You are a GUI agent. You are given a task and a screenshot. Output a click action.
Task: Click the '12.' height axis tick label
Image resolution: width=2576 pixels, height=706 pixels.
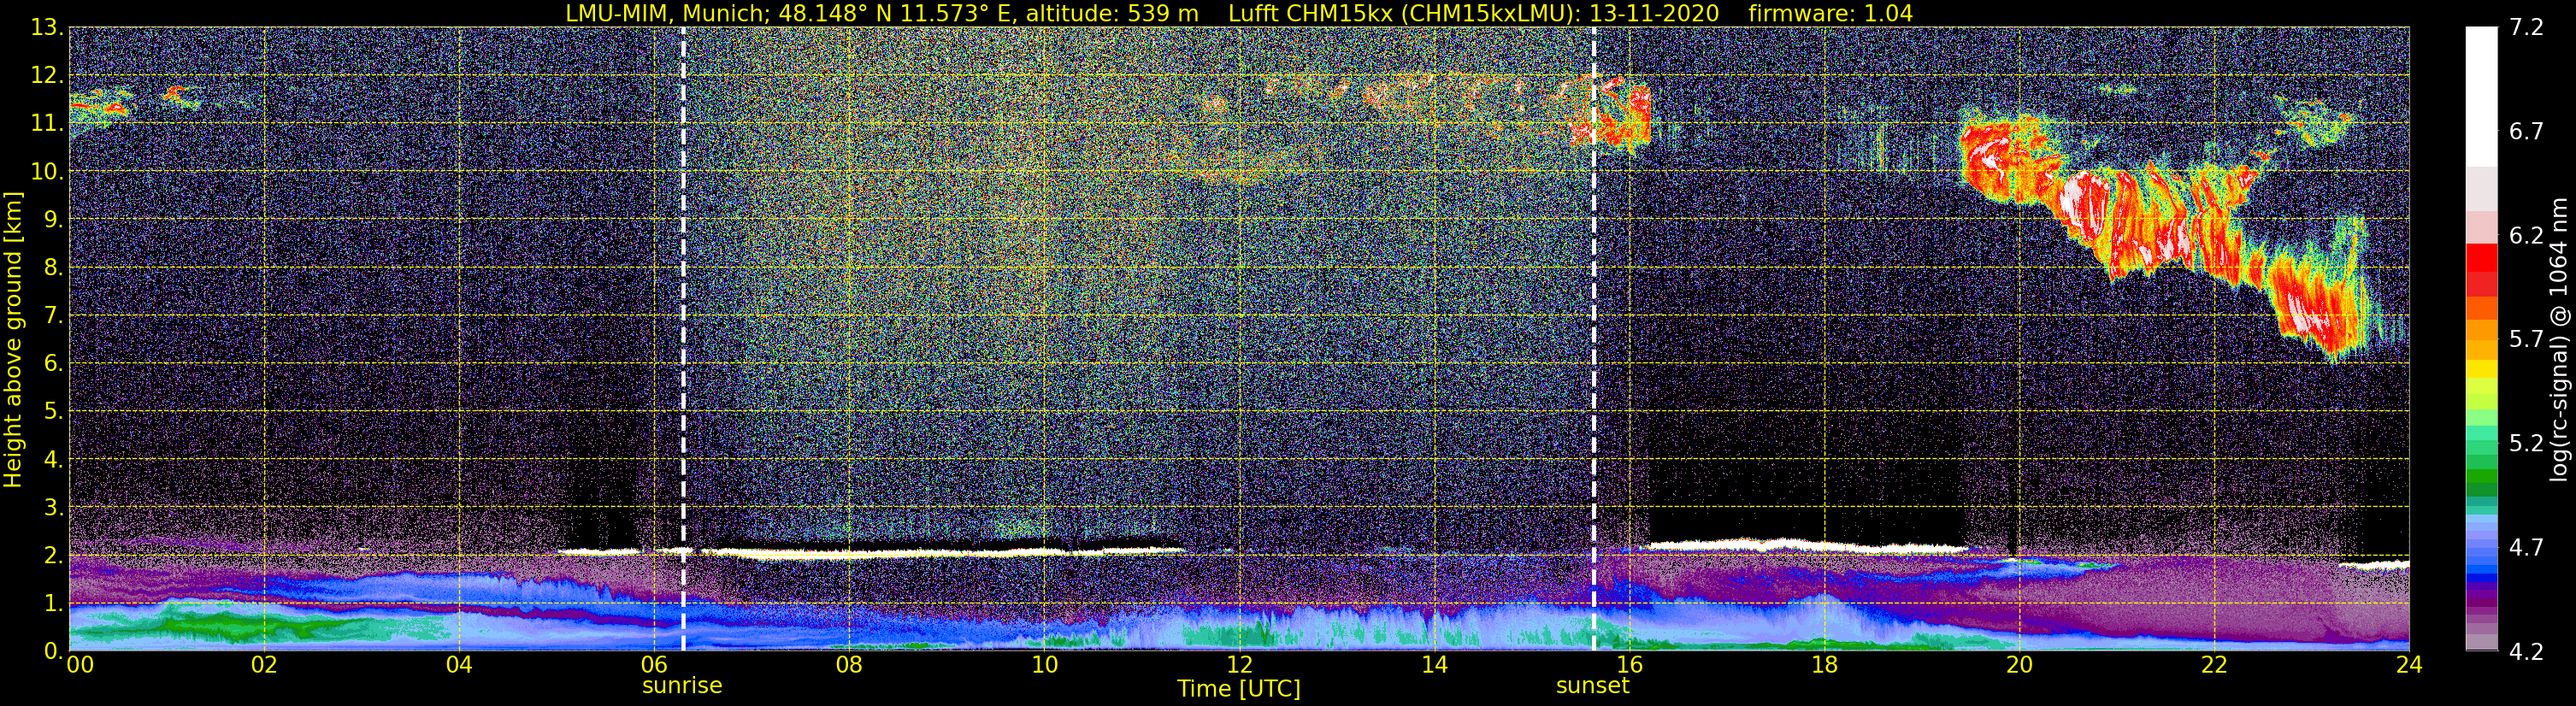(x=46, y=75)
